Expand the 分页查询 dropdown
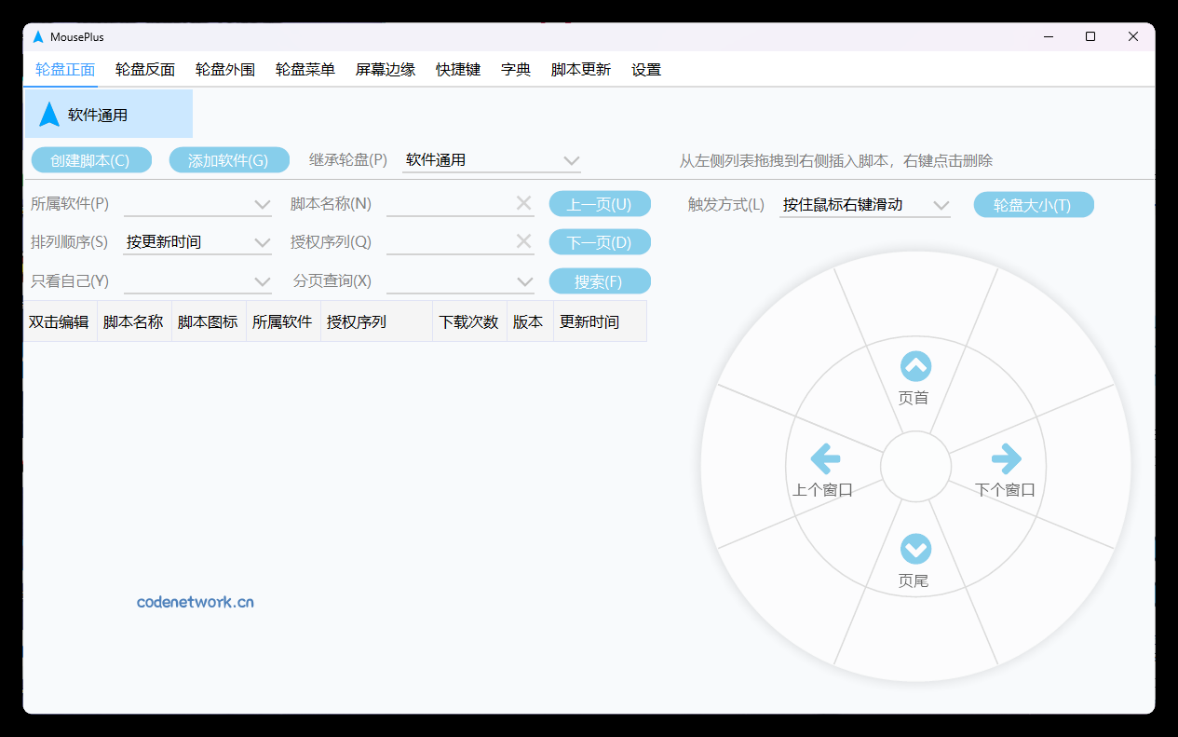 point(522,280)
